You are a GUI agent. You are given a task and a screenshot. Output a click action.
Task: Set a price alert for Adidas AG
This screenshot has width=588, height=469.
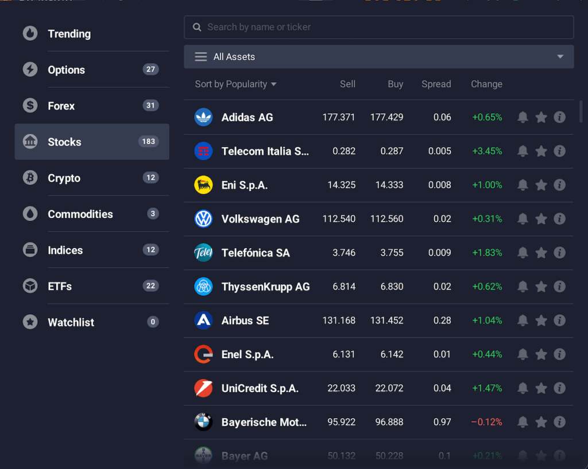pyautogui.click(x=523, y=117)
